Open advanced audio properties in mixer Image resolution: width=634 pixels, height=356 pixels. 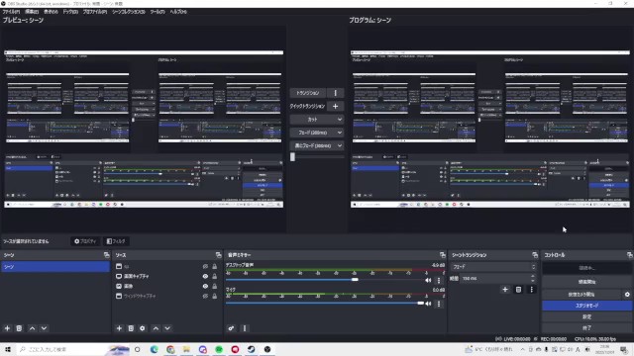(231, 328)
